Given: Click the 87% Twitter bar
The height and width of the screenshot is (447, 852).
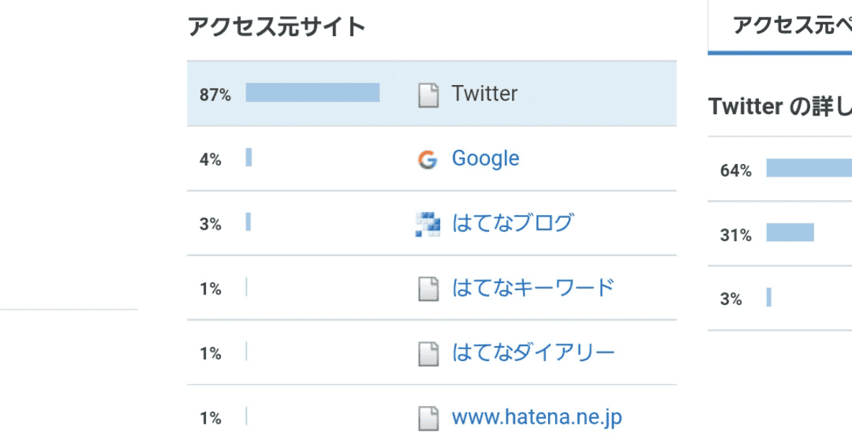Looking at the screenshot, I should [312, 93].
